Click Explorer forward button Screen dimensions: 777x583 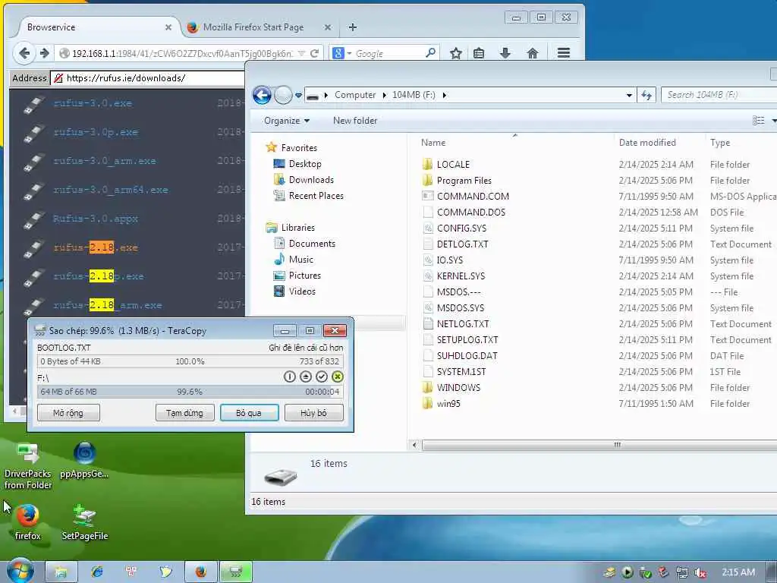click(x=283, y=95)
